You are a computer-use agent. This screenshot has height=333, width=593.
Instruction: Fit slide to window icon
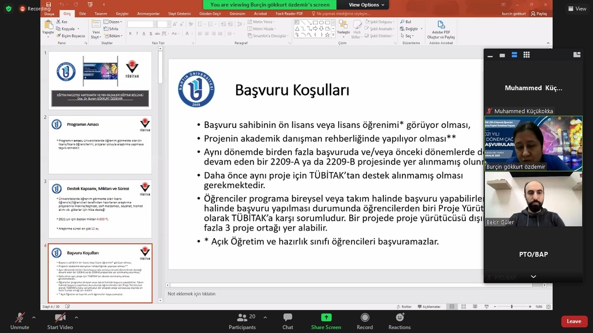click(x=548, y=306)
